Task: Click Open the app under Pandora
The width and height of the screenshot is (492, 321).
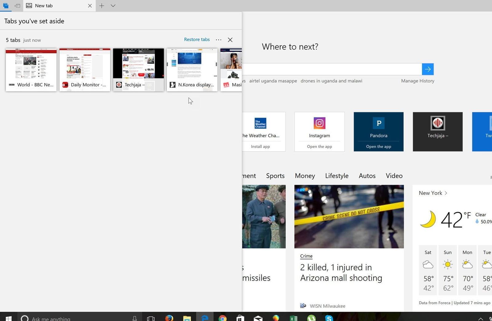Action: (x=379, y=146)
